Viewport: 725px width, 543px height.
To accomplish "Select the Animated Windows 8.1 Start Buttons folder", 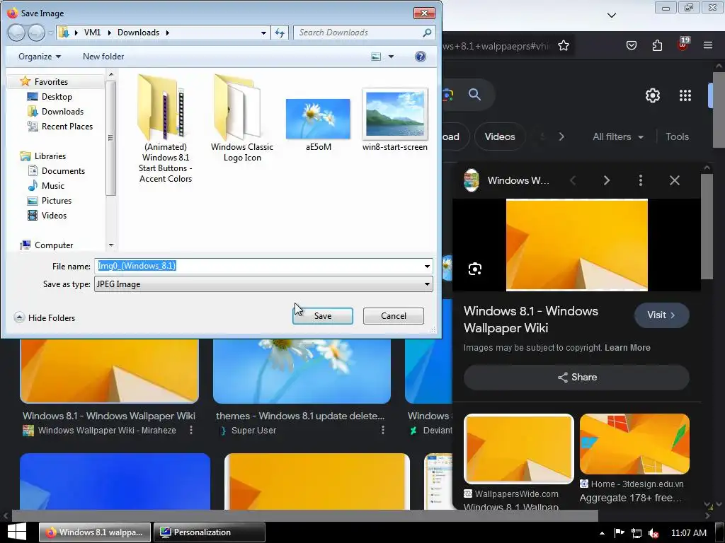I will pyautogui.click(x=165, y=129).
